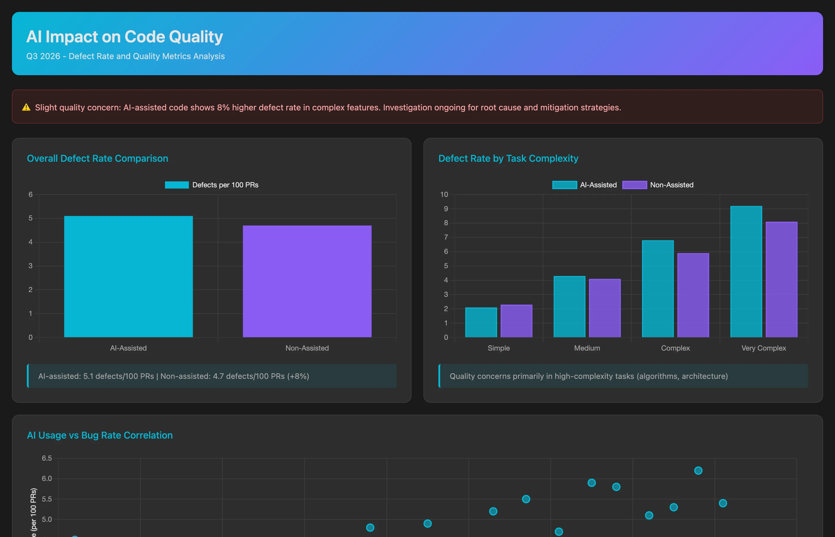
Task: Click the Simple AI-Assisted teal bar
Action: (x=481, y=322)
